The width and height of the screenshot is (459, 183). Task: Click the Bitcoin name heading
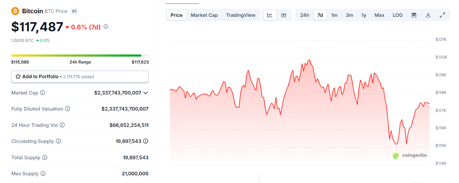coord(32,11)
